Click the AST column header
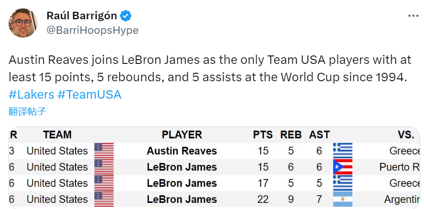 coord(319,135)
